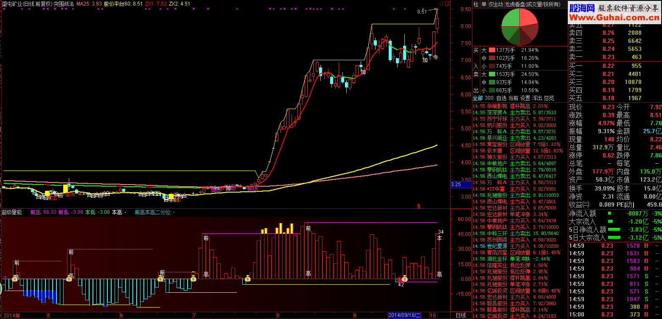Screen dimensions: 662x319
Task: Switch to the 单 tab
Action: (x=484, y=4)
